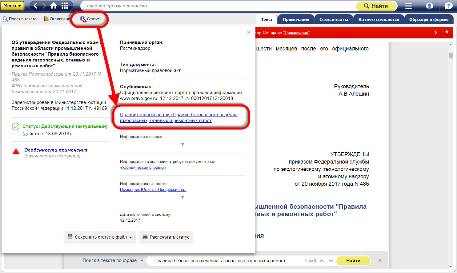Open the hamburger list icon
The image size is (457, 273).
pyautogui.click(x=408, y=6)
